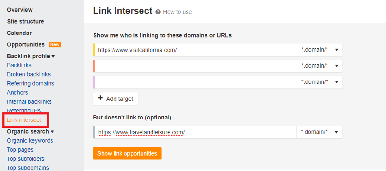This screenshot has height=171, width=386.
Task: Click the How to use help icon
Action: (x=158, y=12)
